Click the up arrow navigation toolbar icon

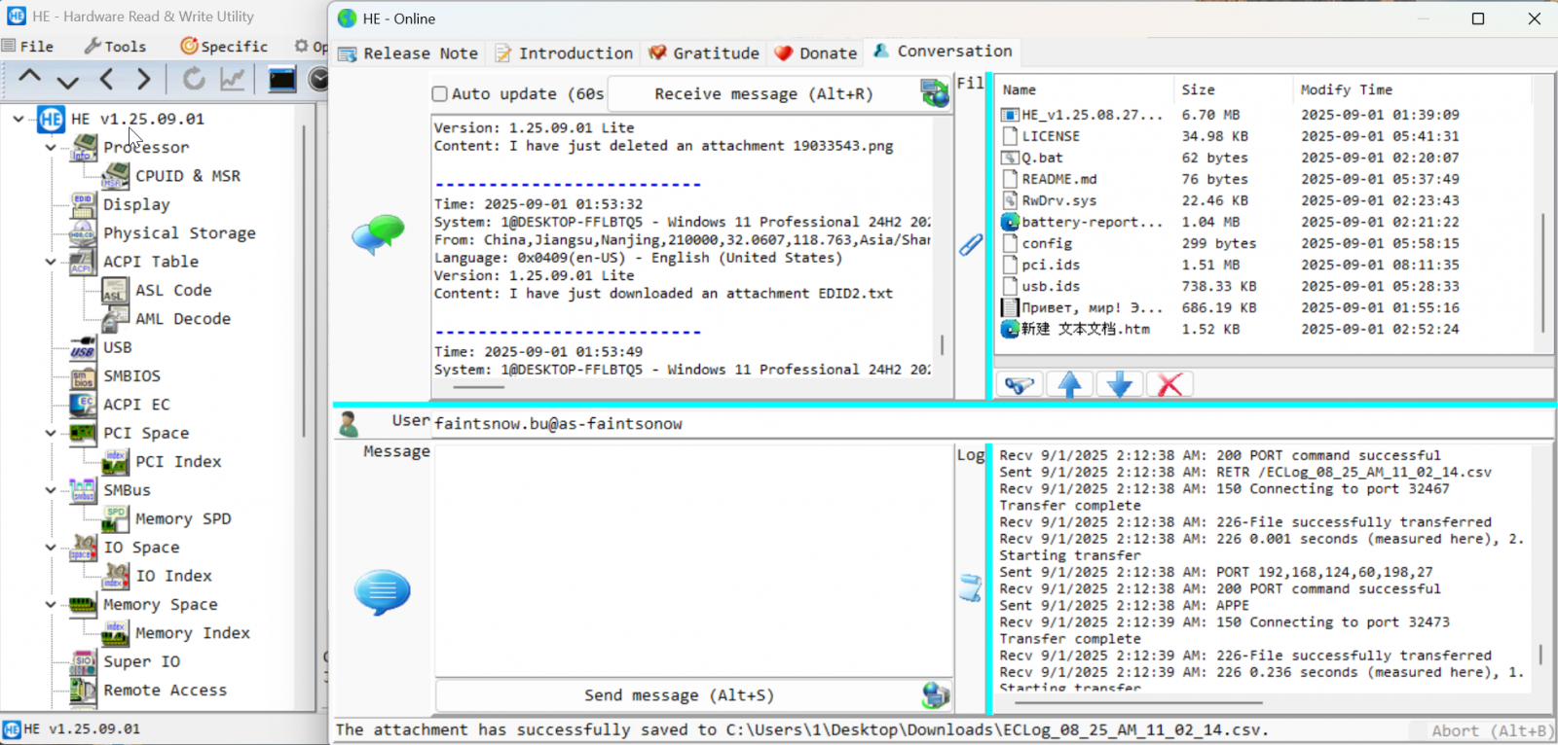click(x=30, y=78)
